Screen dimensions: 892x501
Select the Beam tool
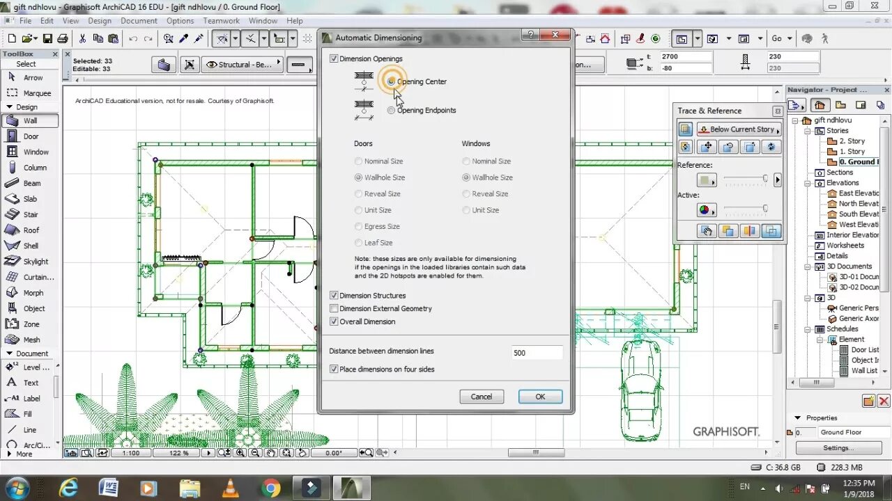coord(30,183)
